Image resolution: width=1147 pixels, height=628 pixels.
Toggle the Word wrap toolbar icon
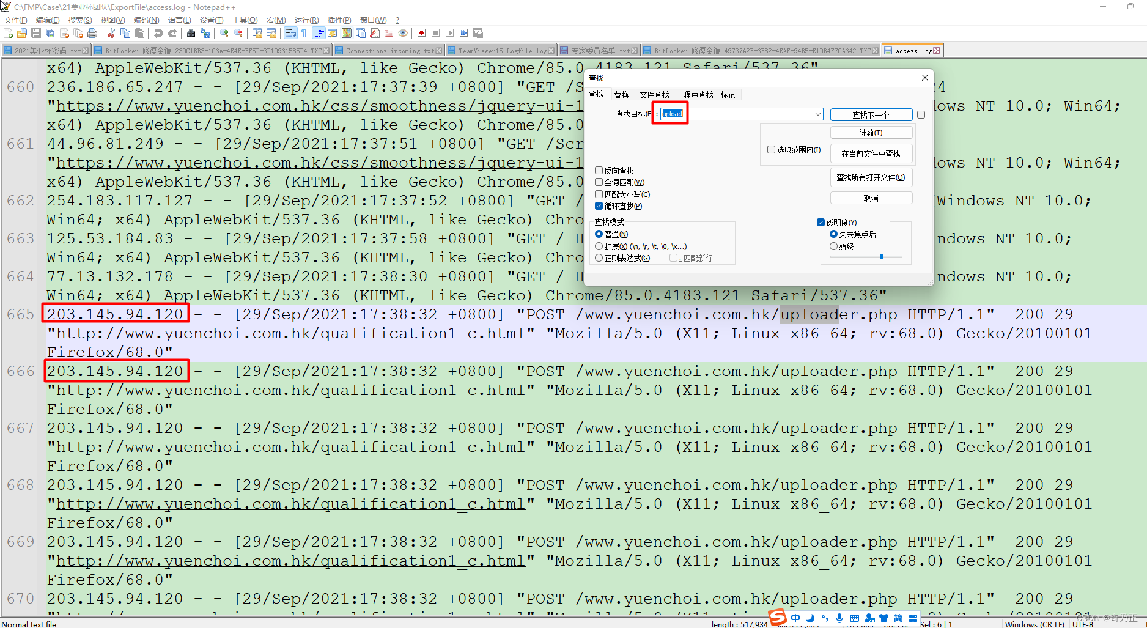click(290, 33)
